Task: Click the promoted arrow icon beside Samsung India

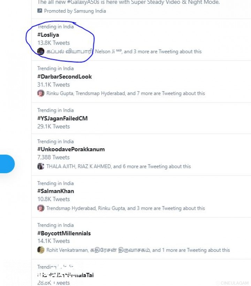Action: 40,11
